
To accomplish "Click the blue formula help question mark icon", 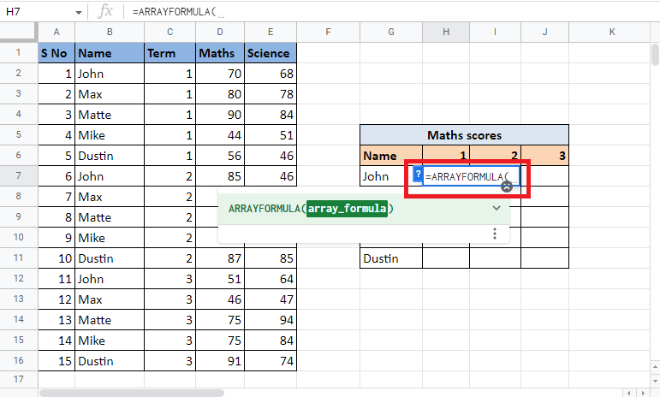I will (418, 175).
